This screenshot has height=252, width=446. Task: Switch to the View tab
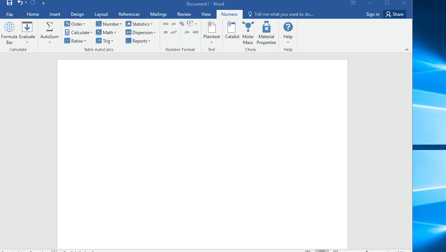(x=206, y=14)
